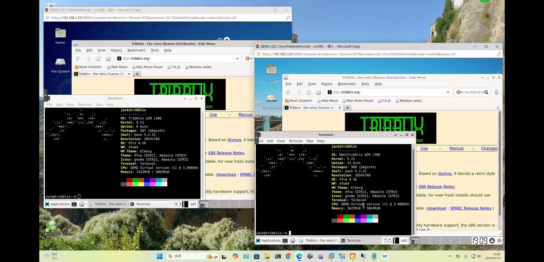
Task: Click Manual link in OmniTribblixMinimal window
Action: click(x=456, y=148)
